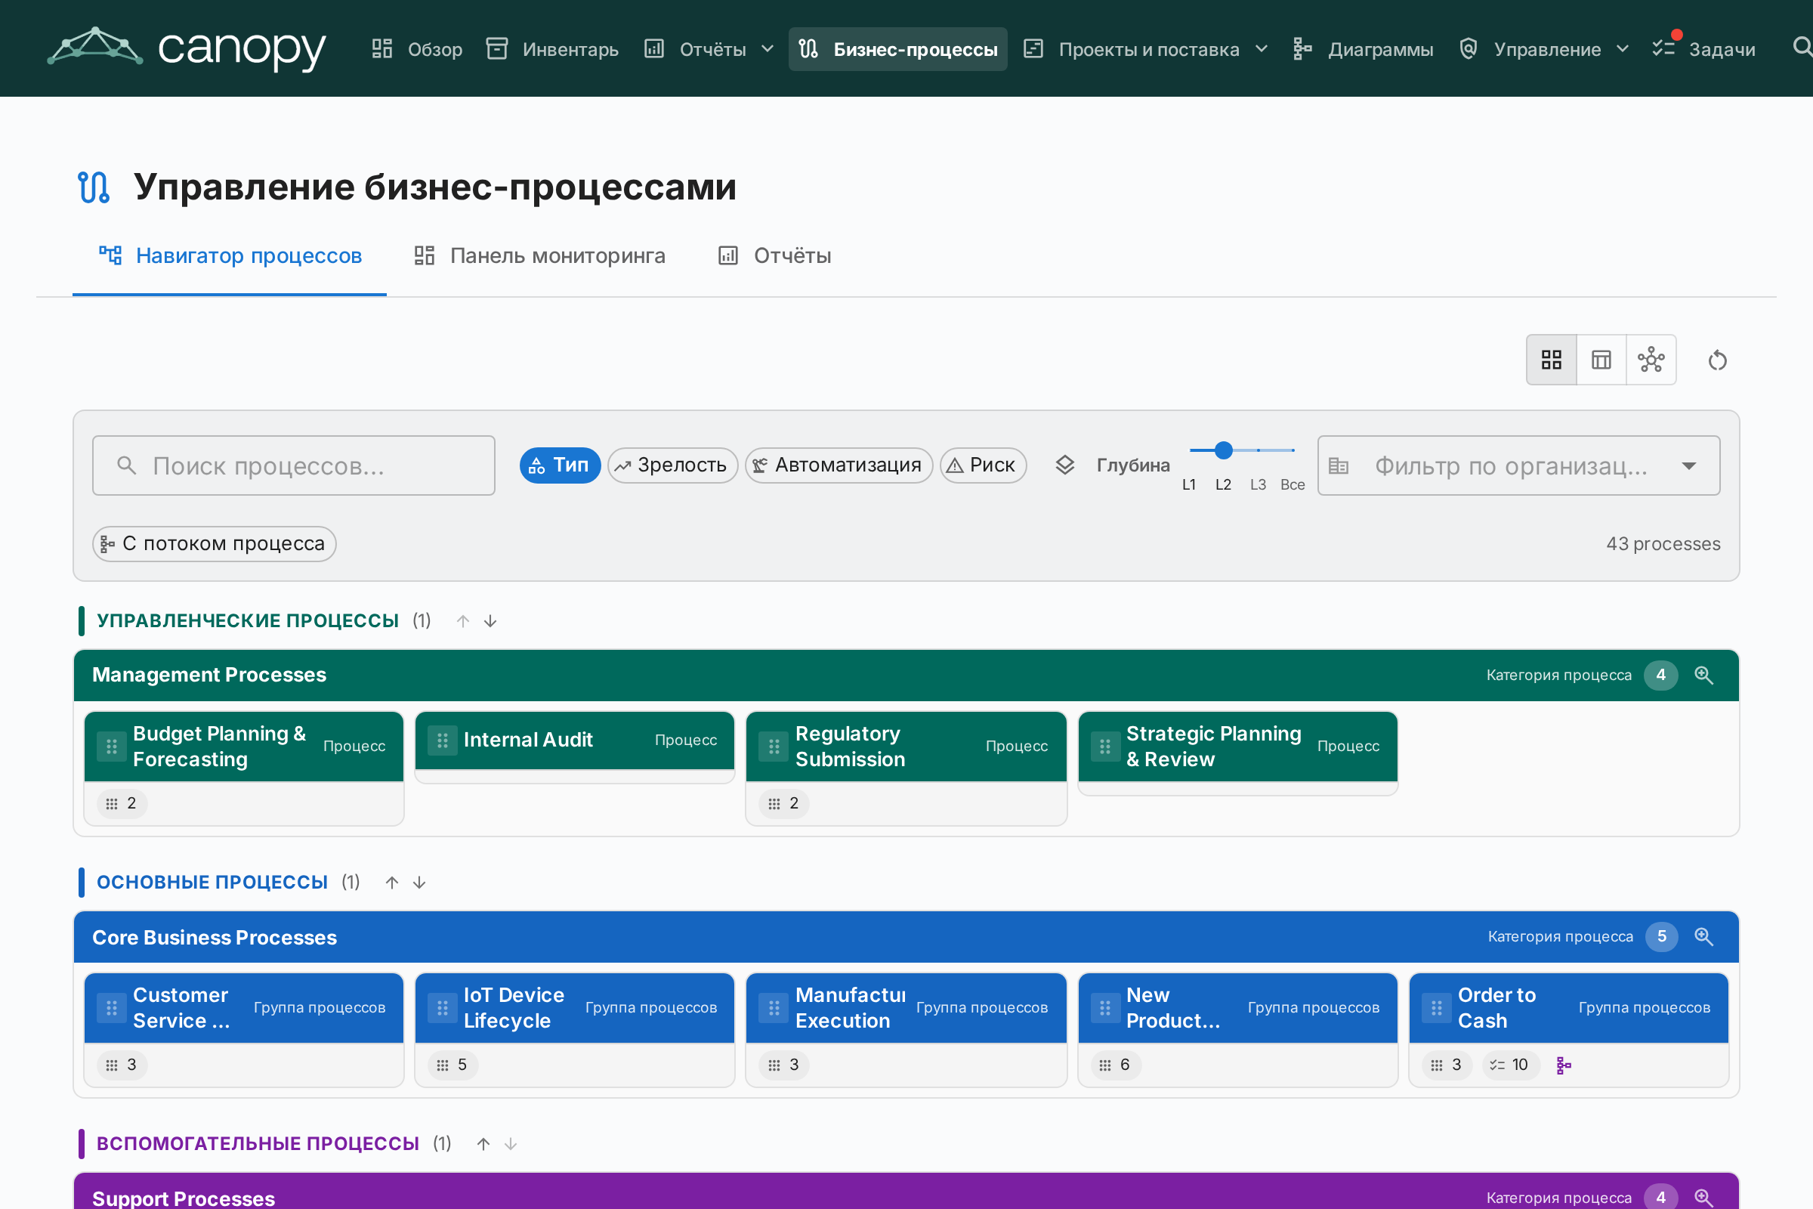Image resolution: width=1813 pixels, height=1209 pixels.
Task: Click drag handle on Customer Service card
Action: tap(112, 1008)
